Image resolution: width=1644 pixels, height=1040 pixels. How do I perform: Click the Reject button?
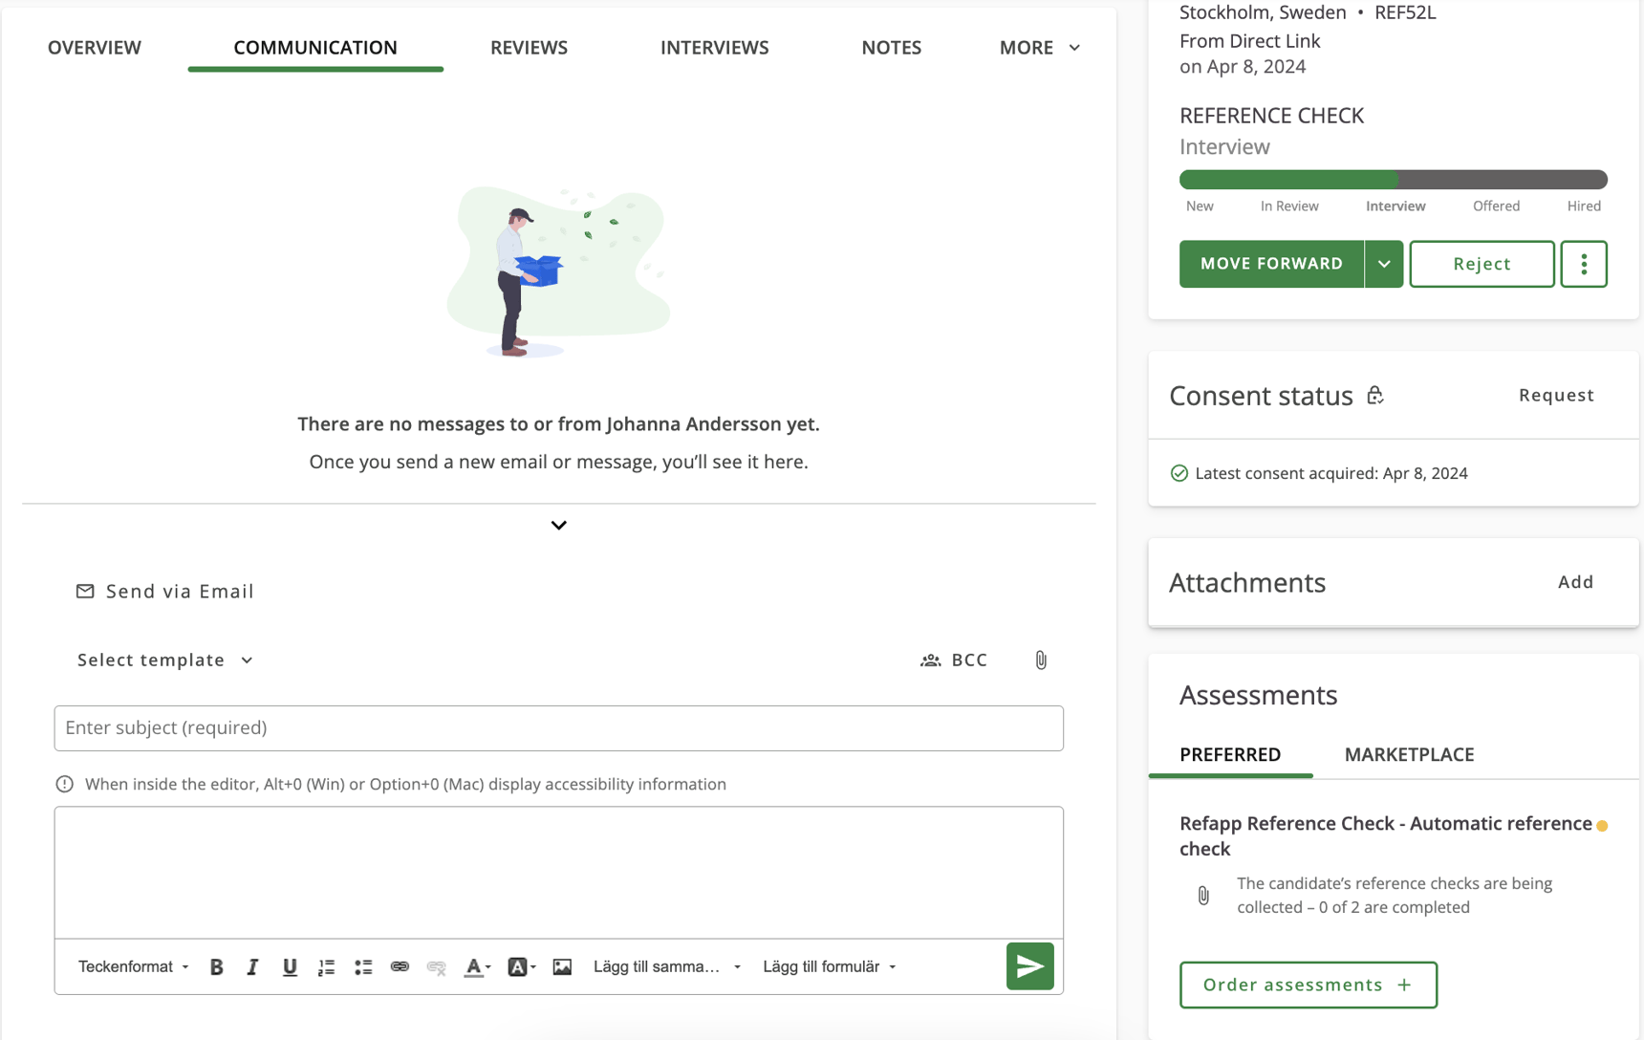[1482, 264]
